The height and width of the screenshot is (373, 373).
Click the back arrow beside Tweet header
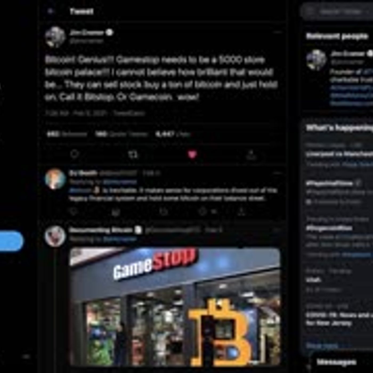point(50,11)
